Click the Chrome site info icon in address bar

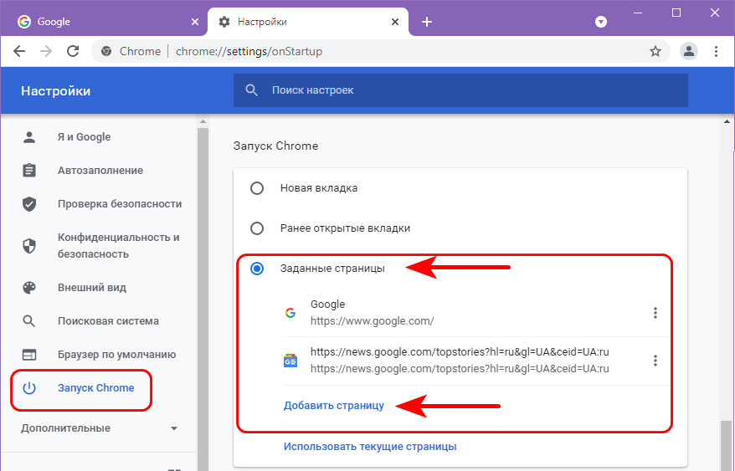(x=106, y=51)
